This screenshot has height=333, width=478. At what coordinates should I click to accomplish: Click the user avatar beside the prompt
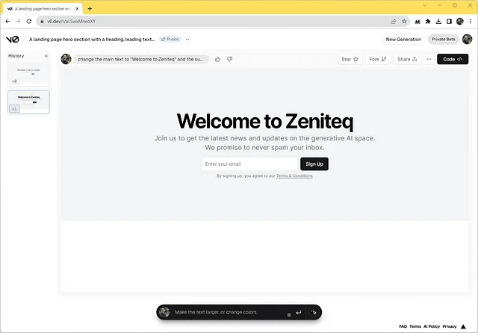point(66,59)
